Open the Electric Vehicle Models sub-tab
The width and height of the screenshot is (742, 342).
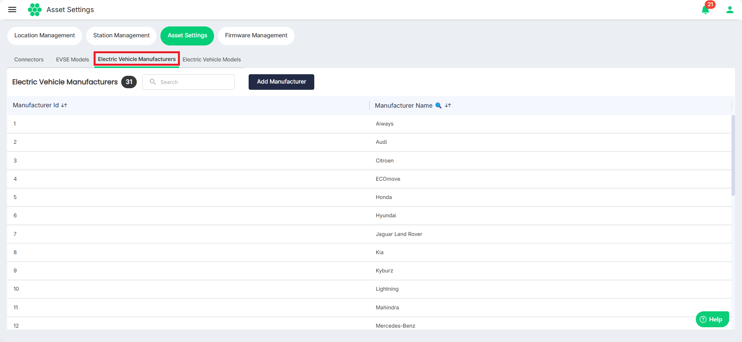(x=212, y=59)
